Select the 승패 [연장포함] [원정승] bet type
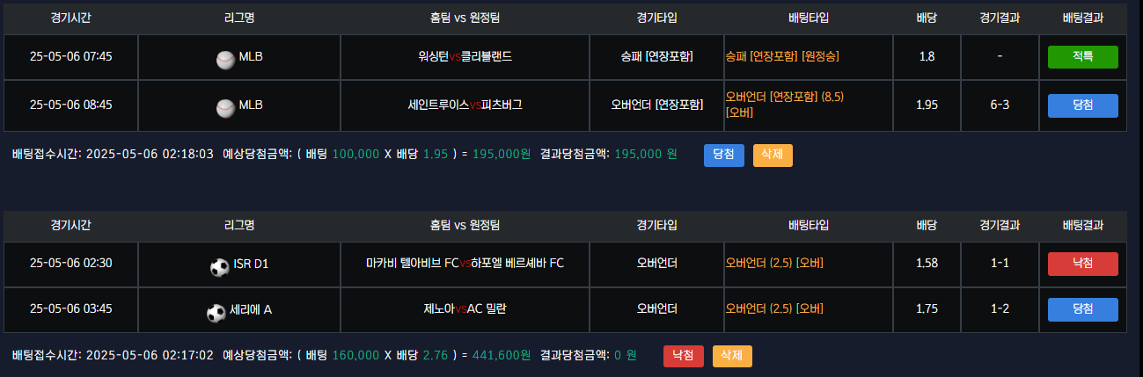 click(782, 56)
